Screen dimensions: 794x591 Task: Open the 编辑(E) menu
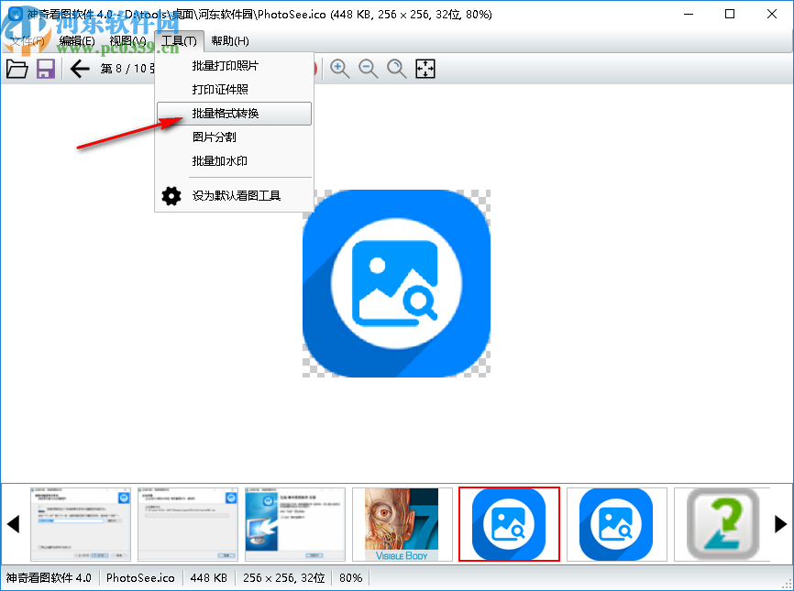tap(77, 41)
